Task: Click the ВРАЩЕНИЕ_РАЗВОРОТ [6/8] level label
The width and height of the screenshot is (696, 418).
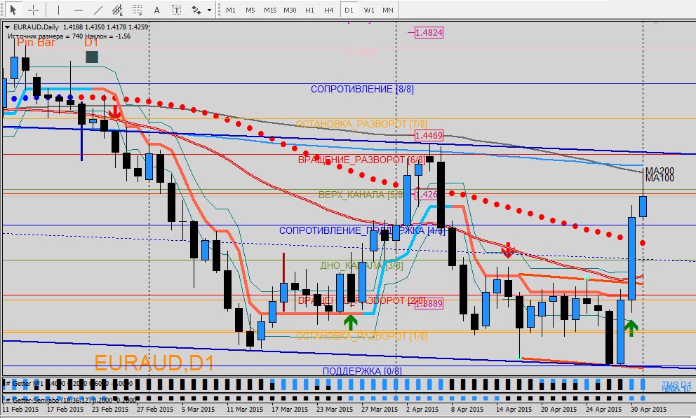Action: coord(361,160)
